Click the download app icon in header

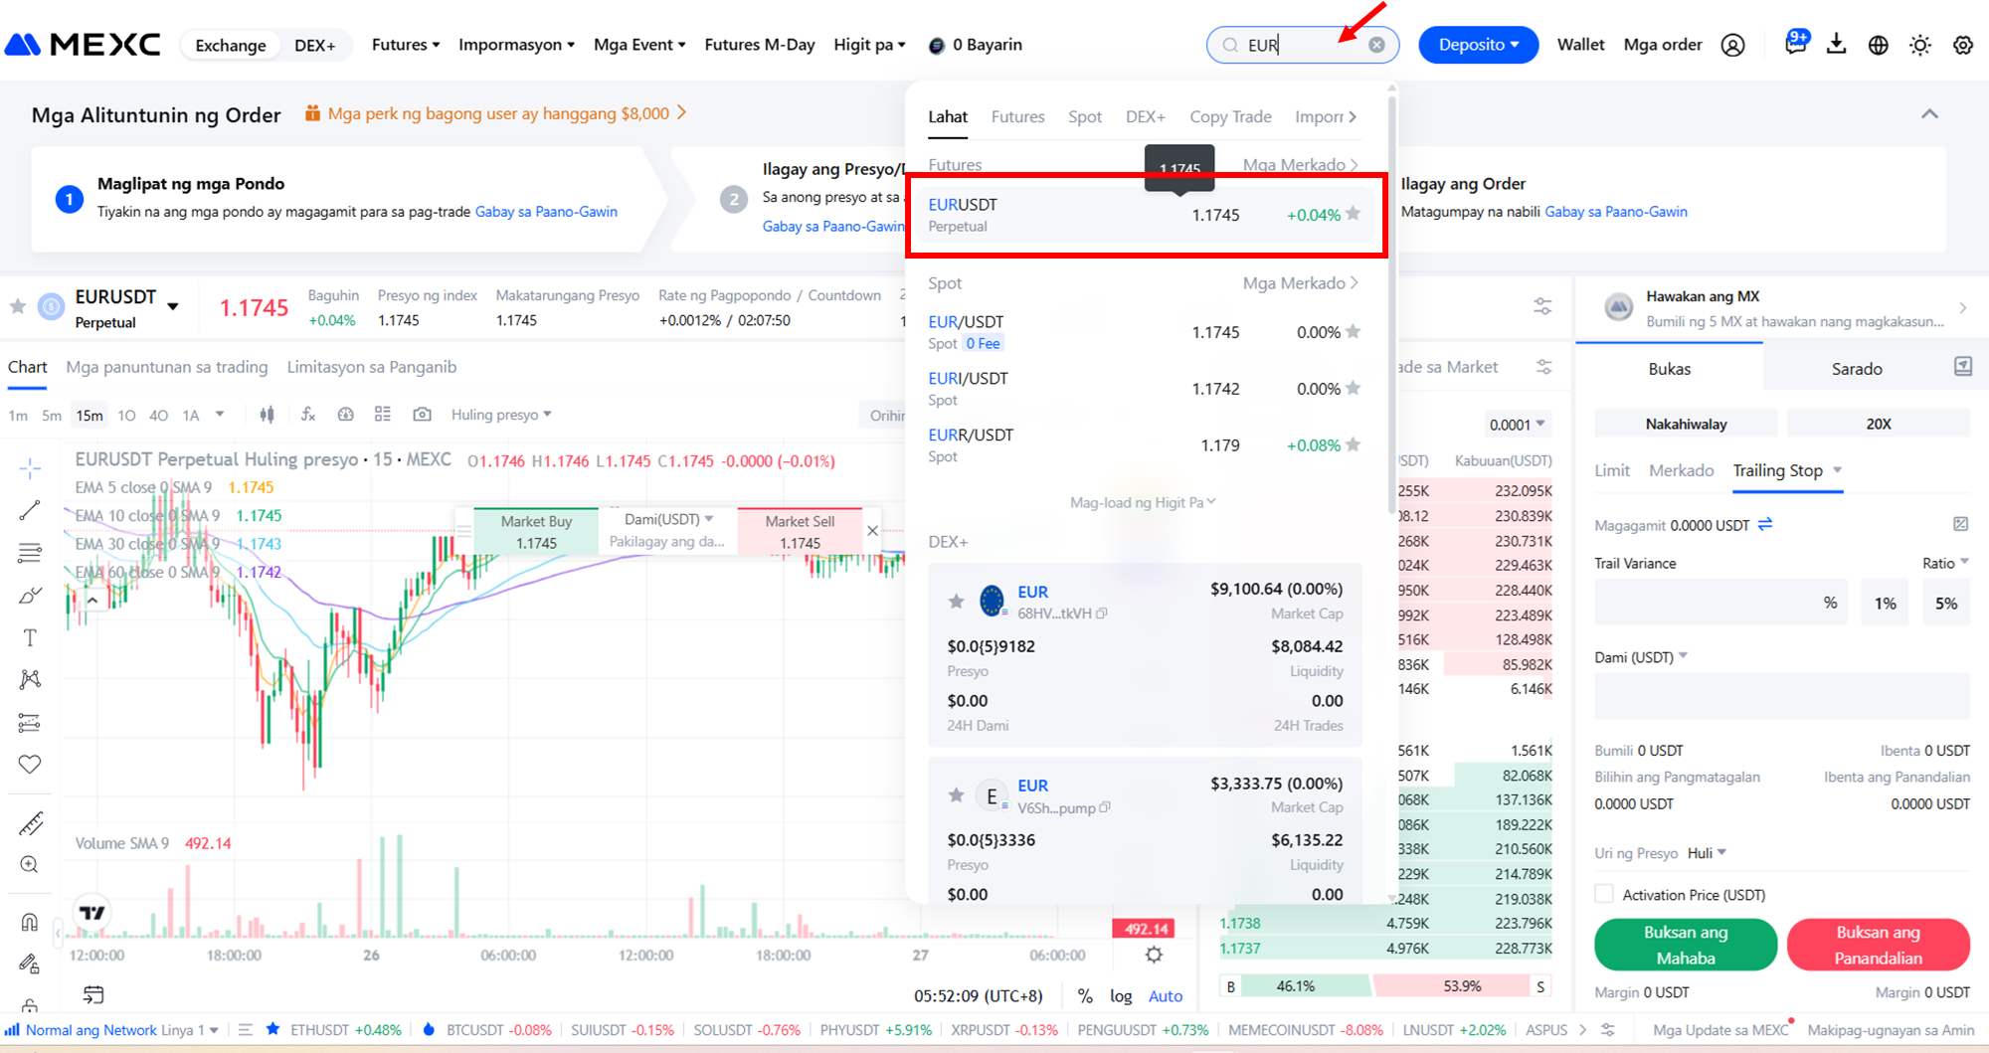[1836, 45]
